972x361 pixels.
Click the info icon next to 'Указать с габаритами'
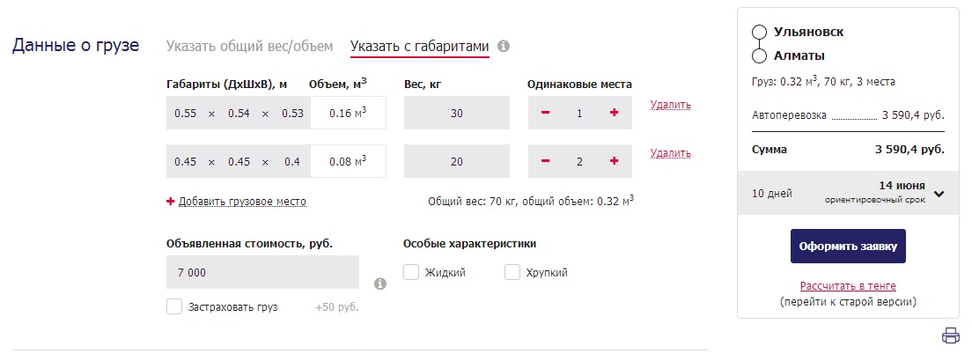[504, 46]
